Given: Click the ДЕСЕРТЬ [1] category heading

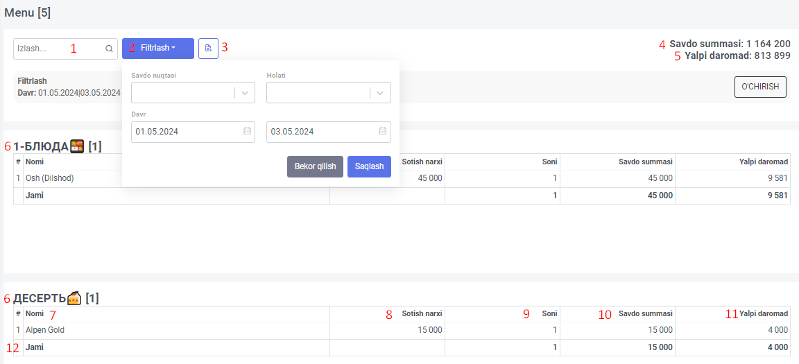Looking at the screenshot, I should pyautogui.click(x=56, y=298).
